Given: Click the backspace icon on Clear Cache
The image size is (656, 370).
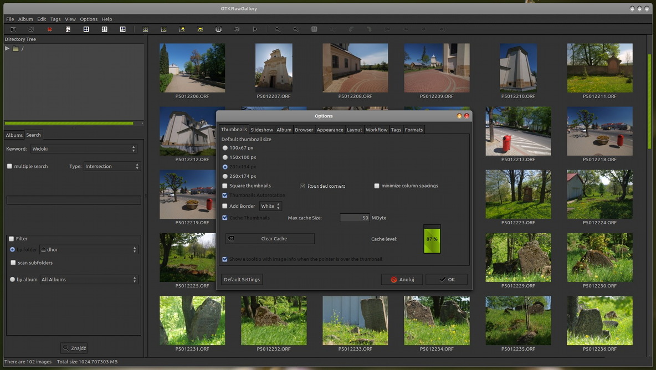Looking at the screenshot, I should coord(232,239).
